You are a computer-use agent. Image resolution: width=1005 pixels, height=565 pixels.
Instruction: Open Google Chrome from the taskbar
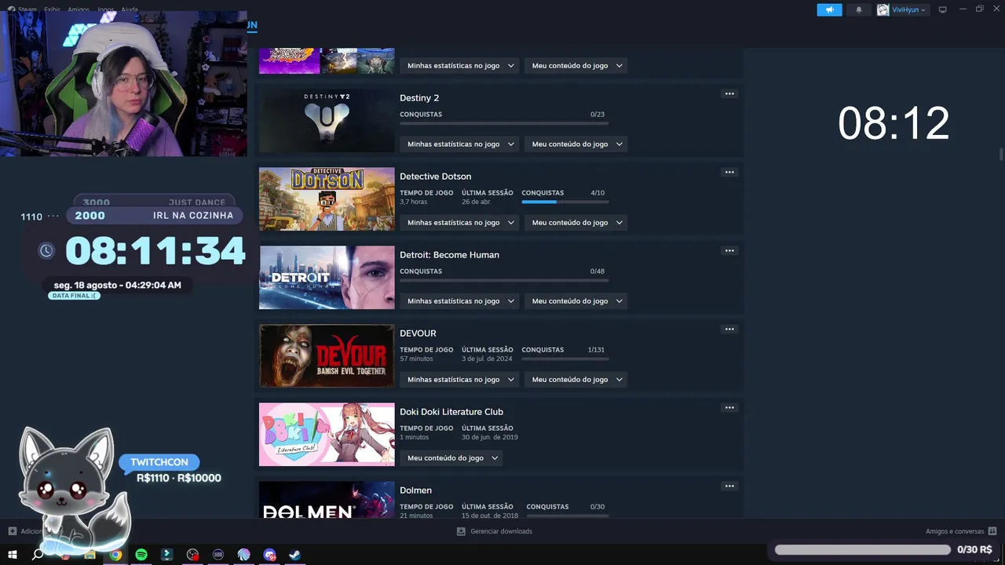115,555
